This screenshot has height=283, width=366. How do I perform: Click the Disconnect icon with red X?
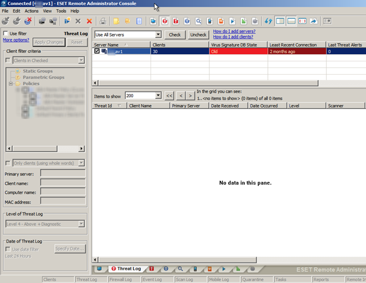tap(28, 21)
